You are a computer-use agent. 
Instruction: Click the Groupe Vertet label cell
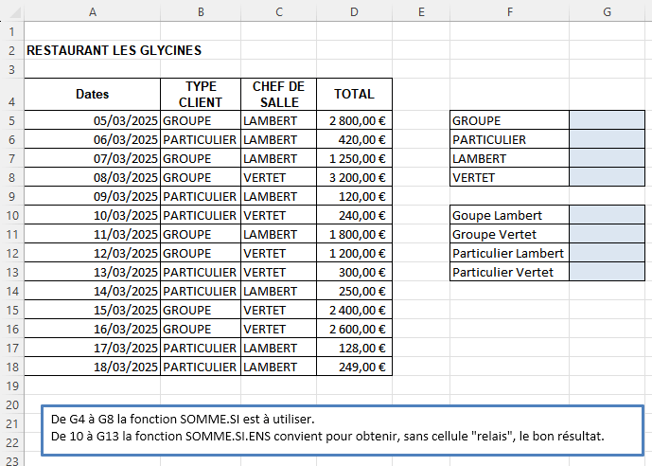tap(510, 234)
